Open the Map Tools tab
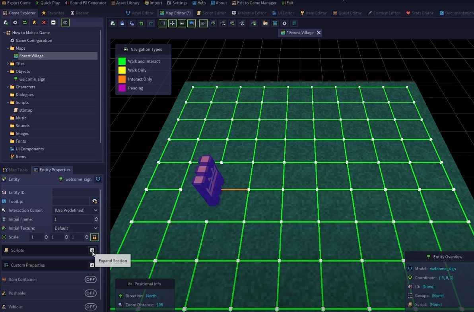 pos(15,170)
